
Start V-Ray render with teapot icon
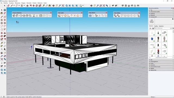[x=21, y=16]
